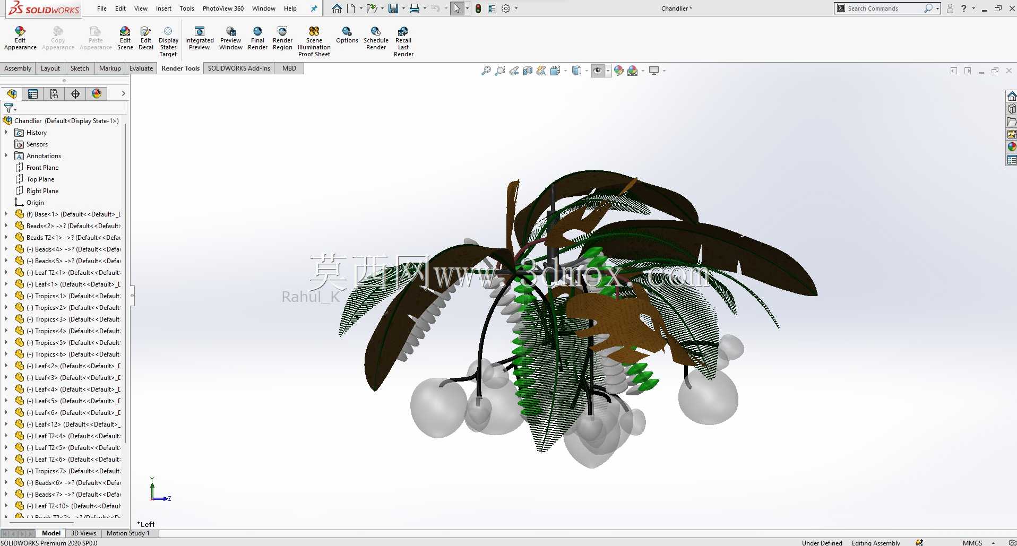
Task: Open Options gear dropdown arrow
Action: coord(516,8)
